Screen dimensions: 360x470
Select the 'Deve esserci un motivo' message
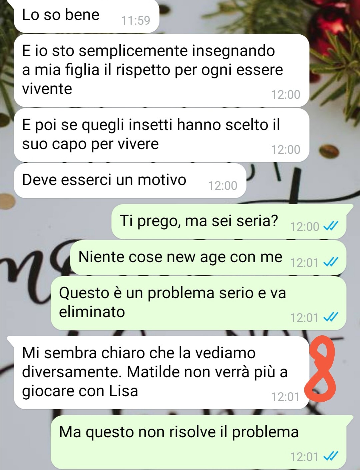click(130, 180)
